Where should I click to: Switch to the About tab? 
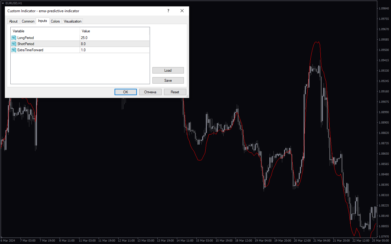[x=13, y=21]
